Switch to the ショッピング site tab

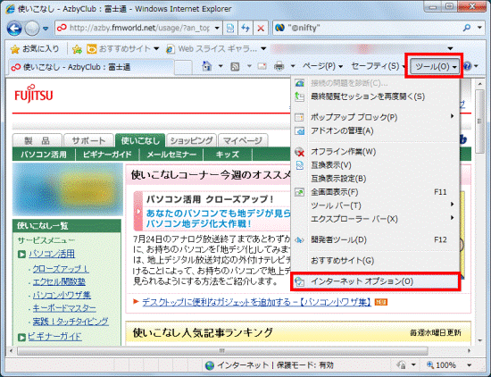[x=191, y=141]
